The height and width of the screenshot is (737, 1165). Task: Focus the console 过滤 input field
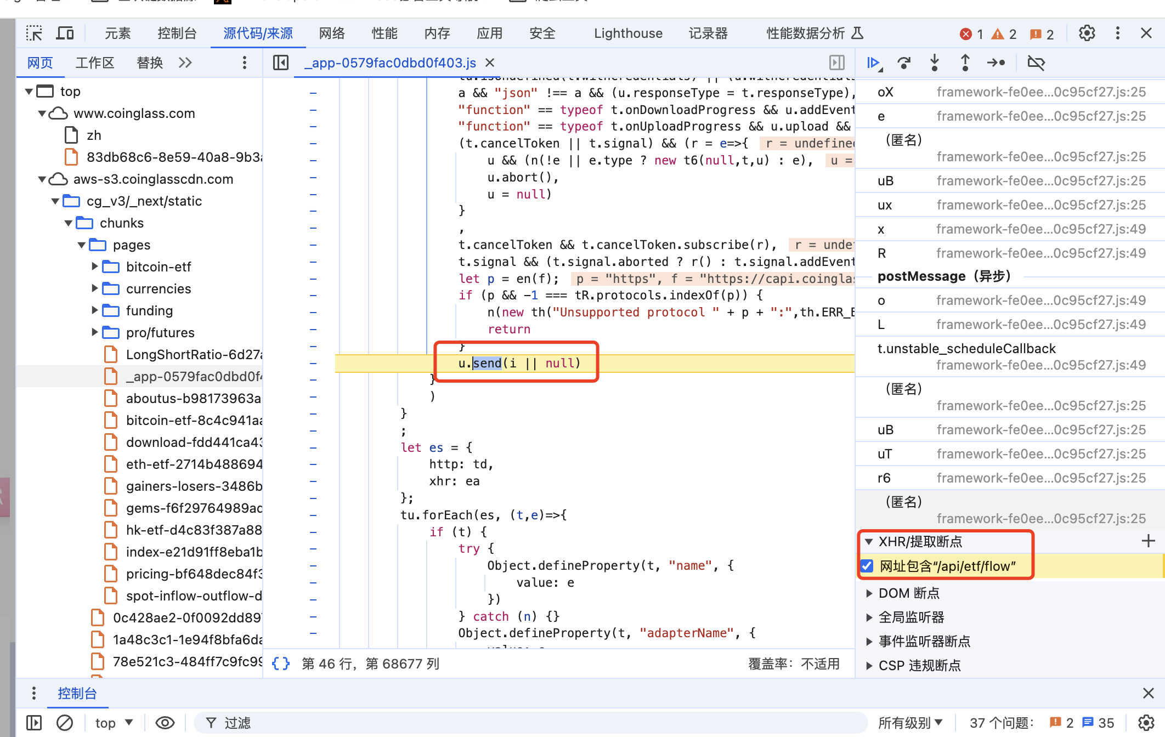tap(531, 723)
